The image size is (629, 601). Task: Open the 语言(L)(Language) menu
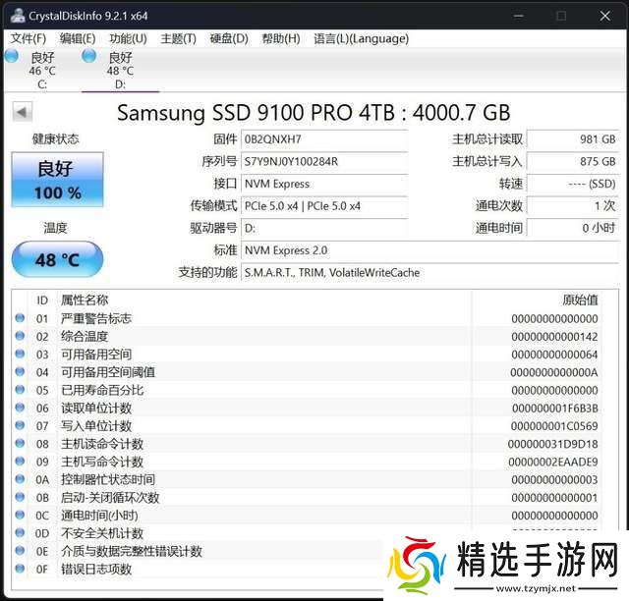click(361, 38)
